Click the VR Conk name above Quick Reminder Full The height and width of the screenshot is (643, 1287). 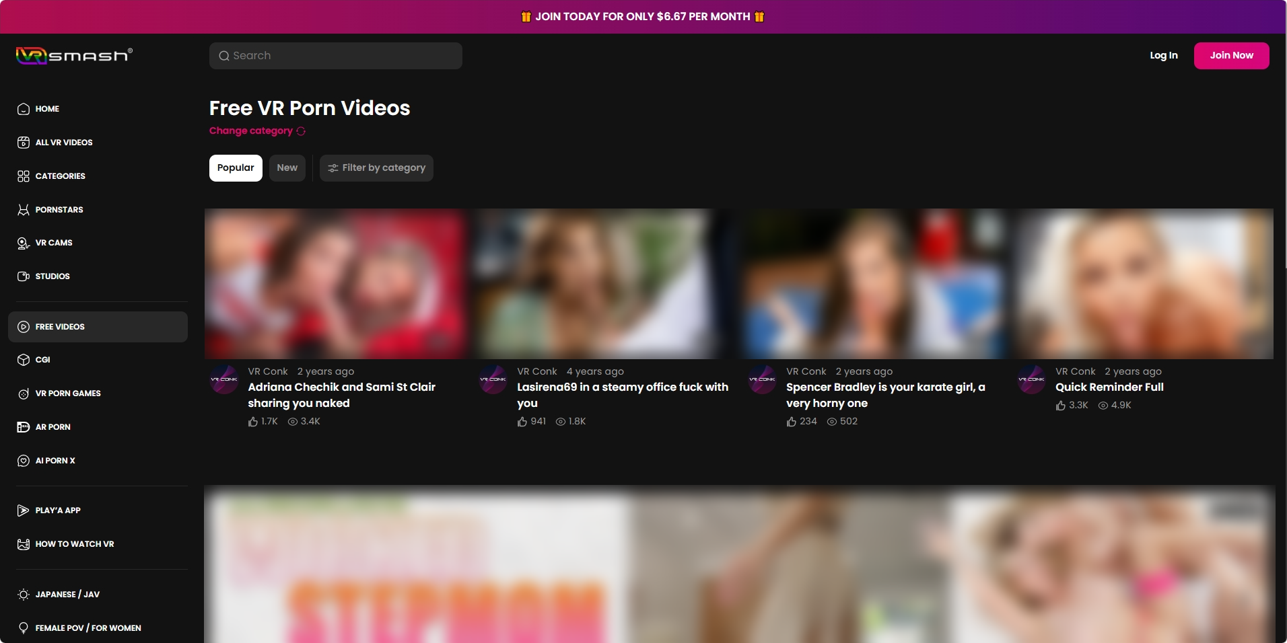click(x=1075, y=371)
